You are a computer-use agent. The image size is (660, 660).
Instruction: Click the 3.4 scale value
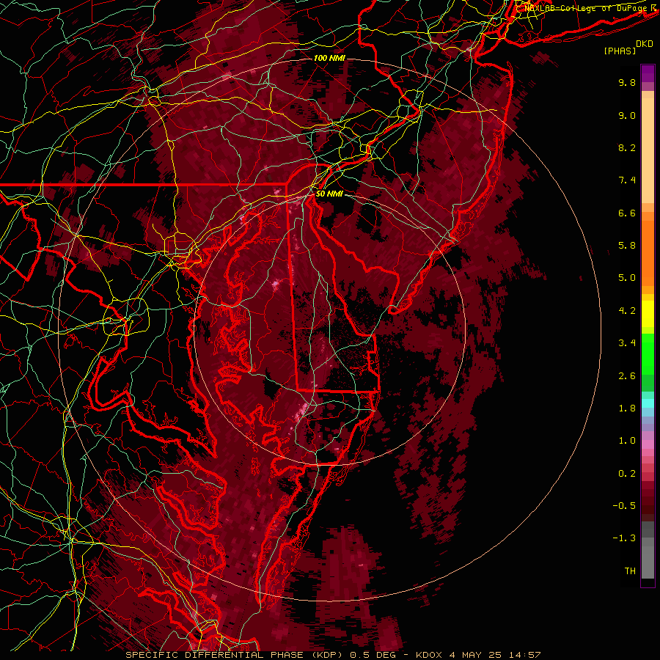click(x=627, y=343)
